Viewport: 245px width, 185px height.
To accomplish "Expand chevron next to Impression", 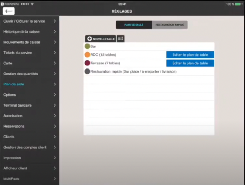I will [x=55, y=158].
